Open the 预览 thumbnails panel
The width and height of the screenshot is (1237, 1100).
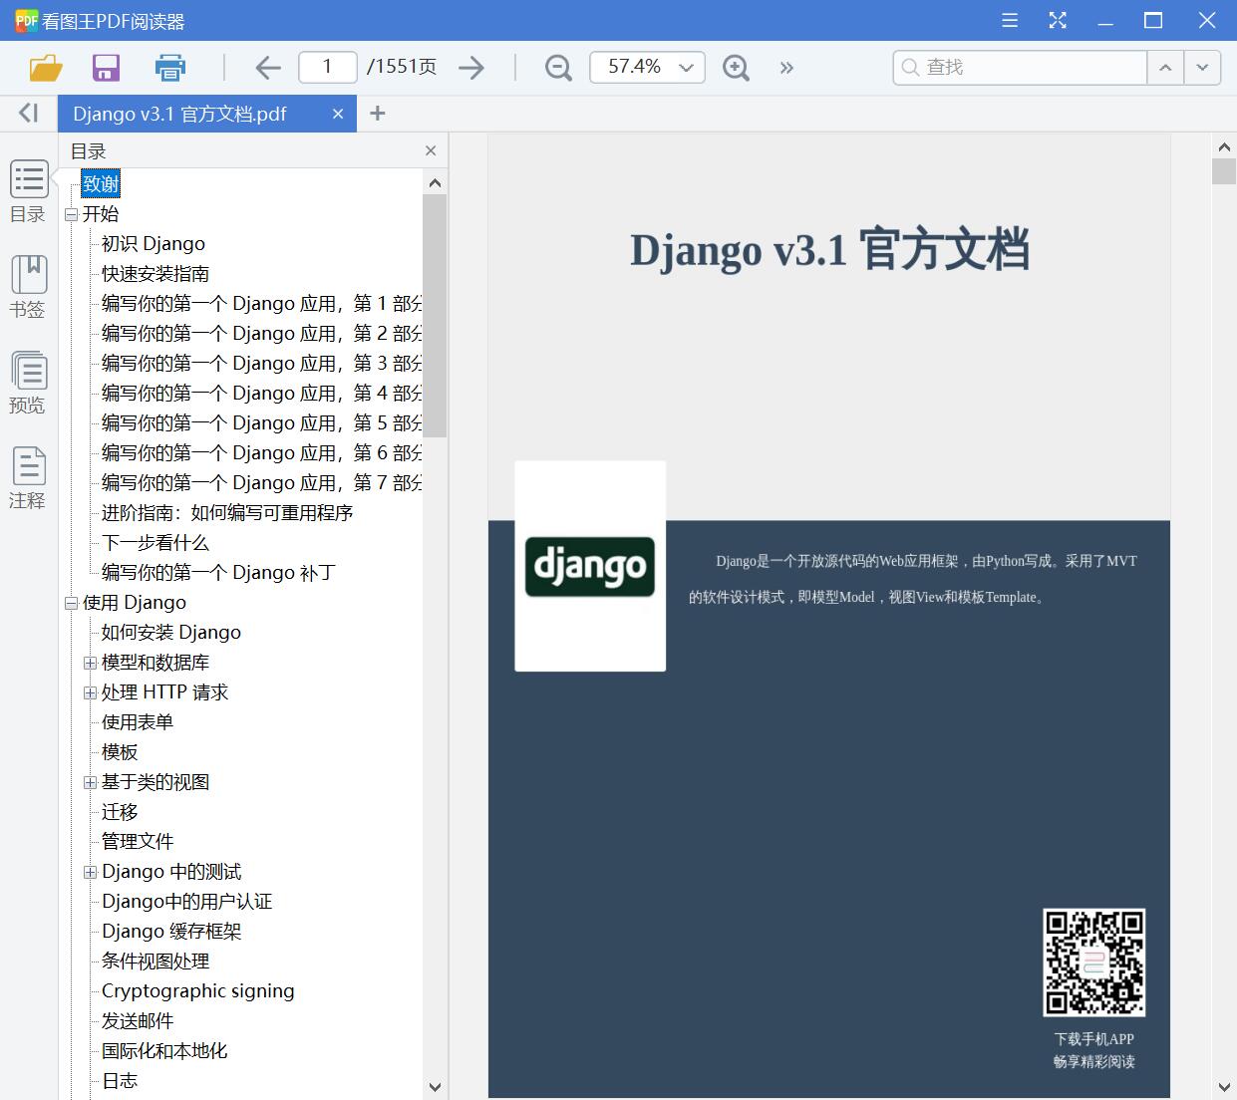click(29, 383)
